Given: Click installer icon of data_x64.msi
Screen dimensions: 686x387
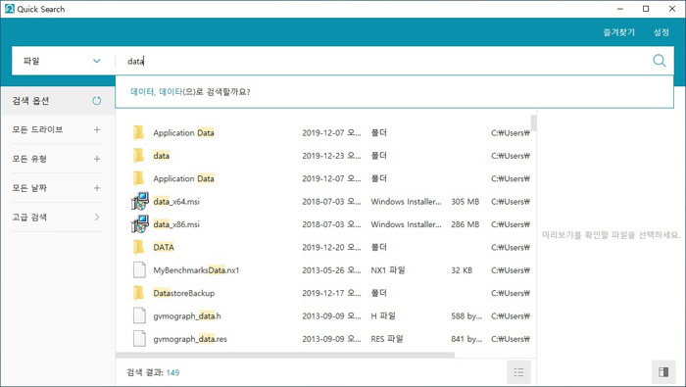Looking at the screenshot, I should click(139, 201).
